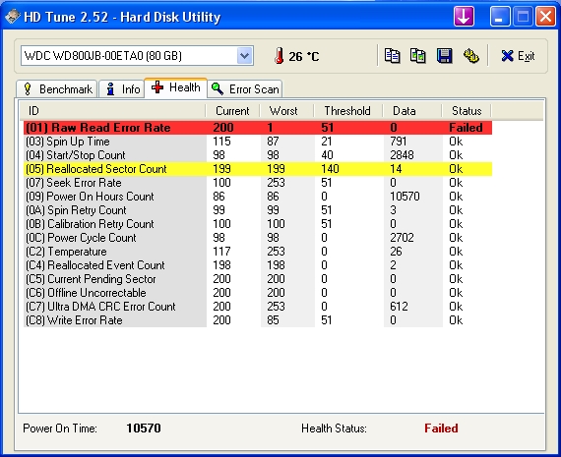Select the WDC WD800JB-00ETA0 drive combo box
This screenshot has height=457, width=561.
click(x=137, y=56)
